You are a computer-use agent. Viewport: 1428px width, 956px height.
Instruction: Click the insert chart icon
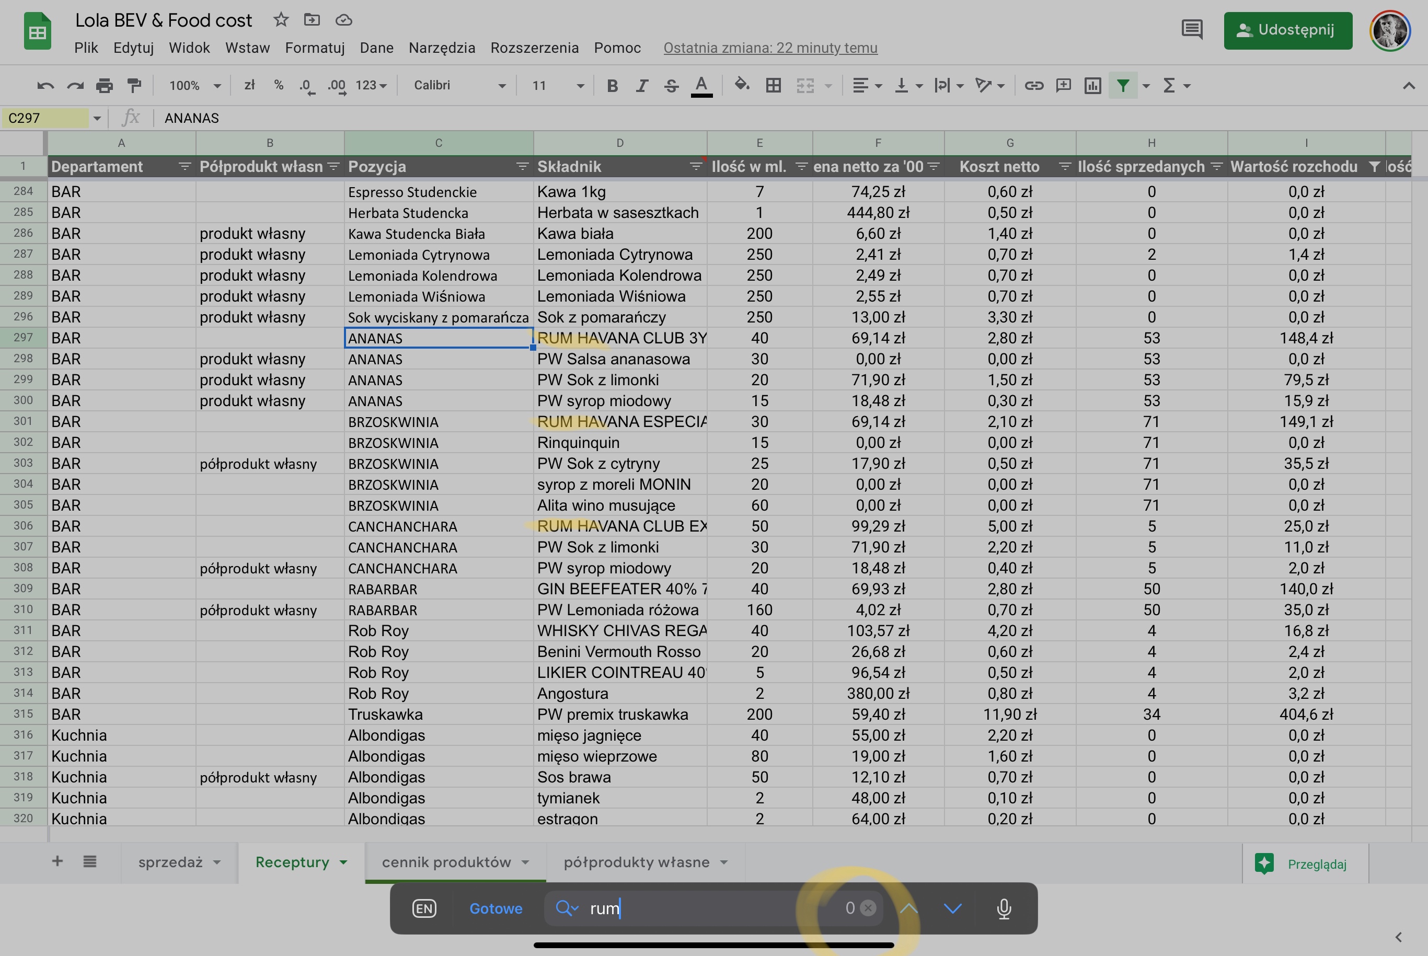tap(1092, 85)
